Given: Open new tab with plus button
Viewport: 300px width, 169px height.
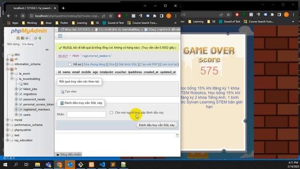Looking at the screenshot, I should [63, 8].
